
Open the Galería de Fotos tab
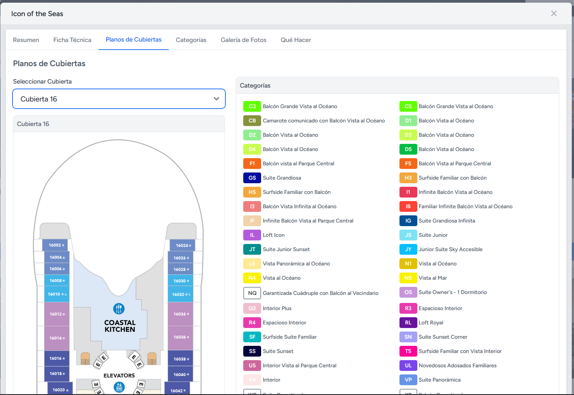pyautogui.click(x=243, y=39)
